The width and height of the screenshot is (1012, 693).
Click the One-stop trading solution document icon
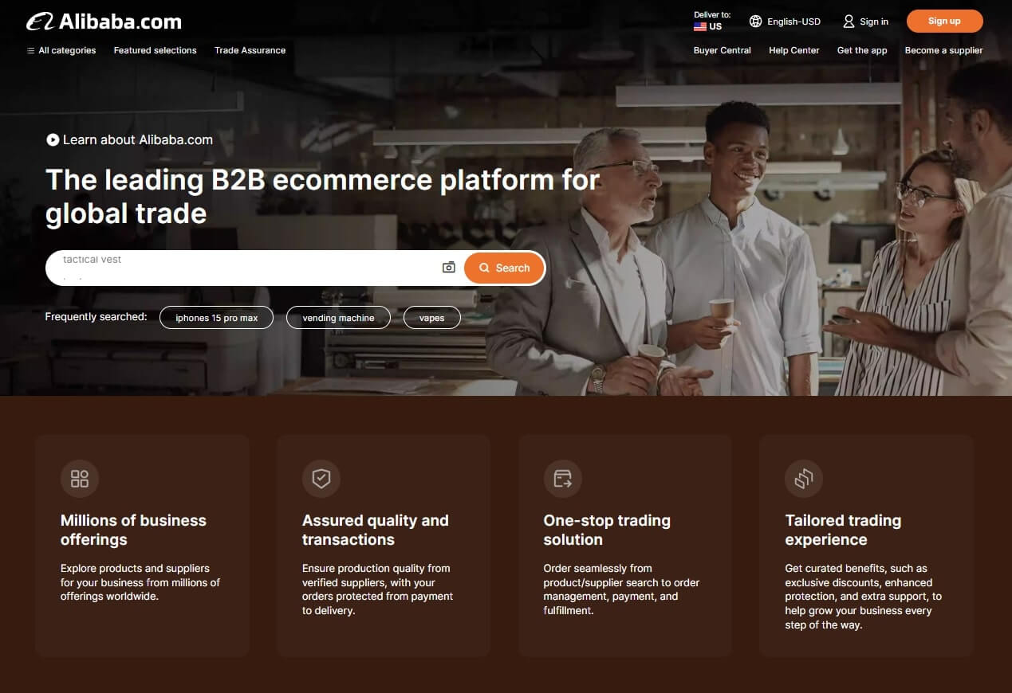pyautogui.click(x=562, y=478)
